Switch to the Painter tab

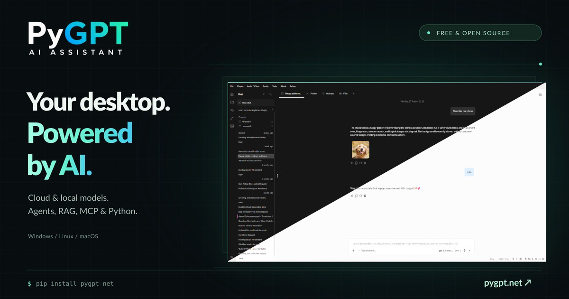click(x=312, y=93)
